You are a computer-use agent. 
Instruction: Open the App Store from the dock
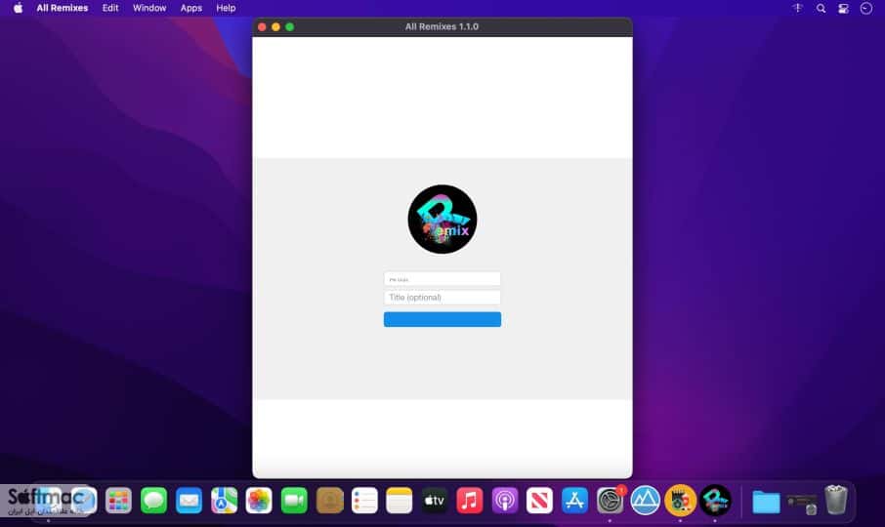574,501
